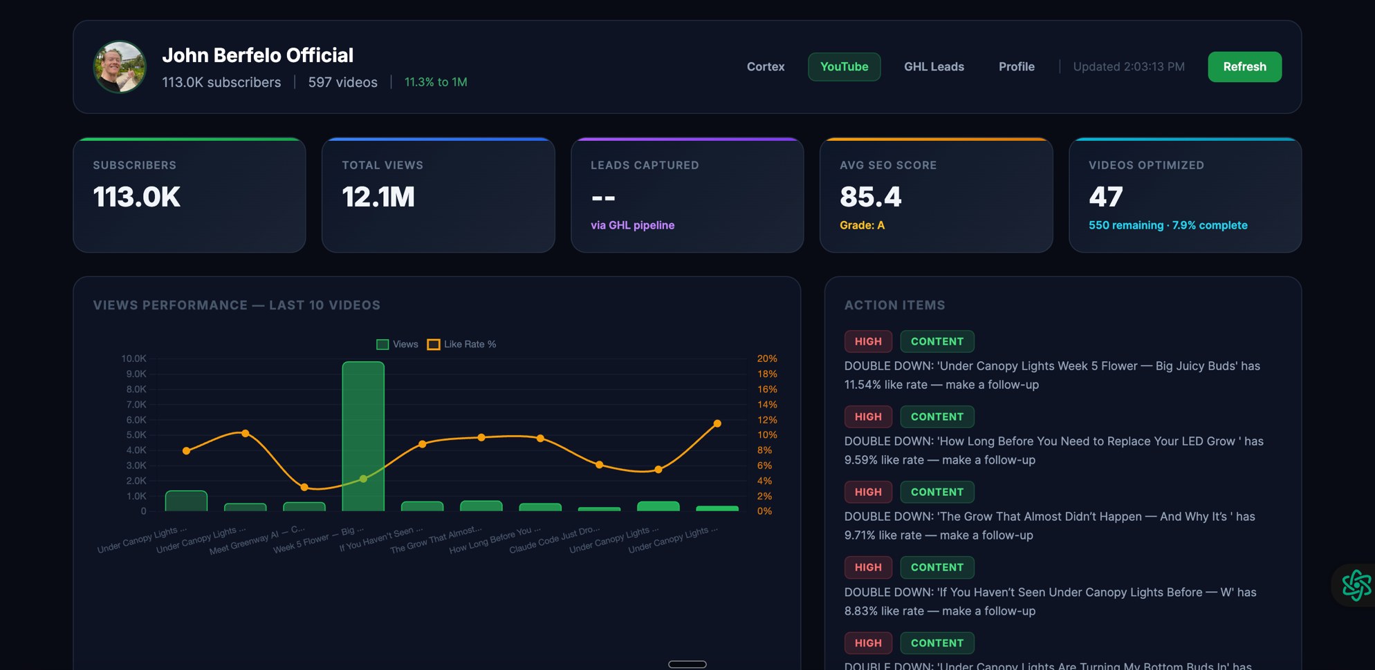The width and height of the screenshot is (1375, 670).
Task: Click the tallest green Views bar
Action: tap(363, 437)
